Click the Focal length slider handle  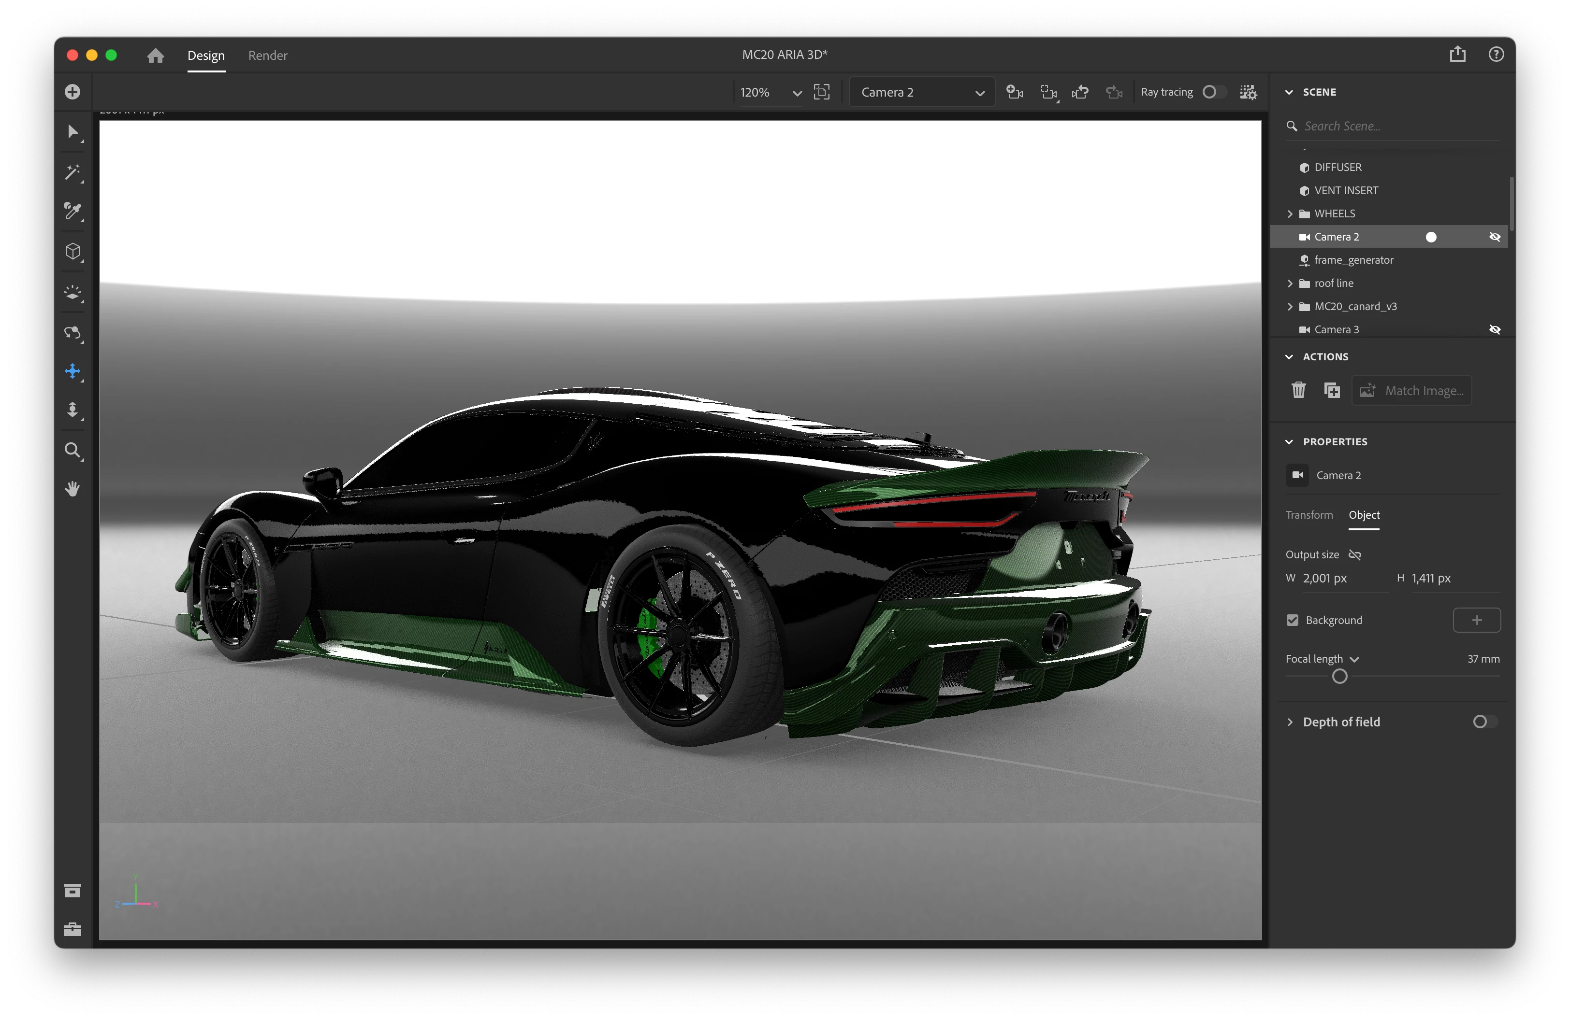tap(1339, 676)
